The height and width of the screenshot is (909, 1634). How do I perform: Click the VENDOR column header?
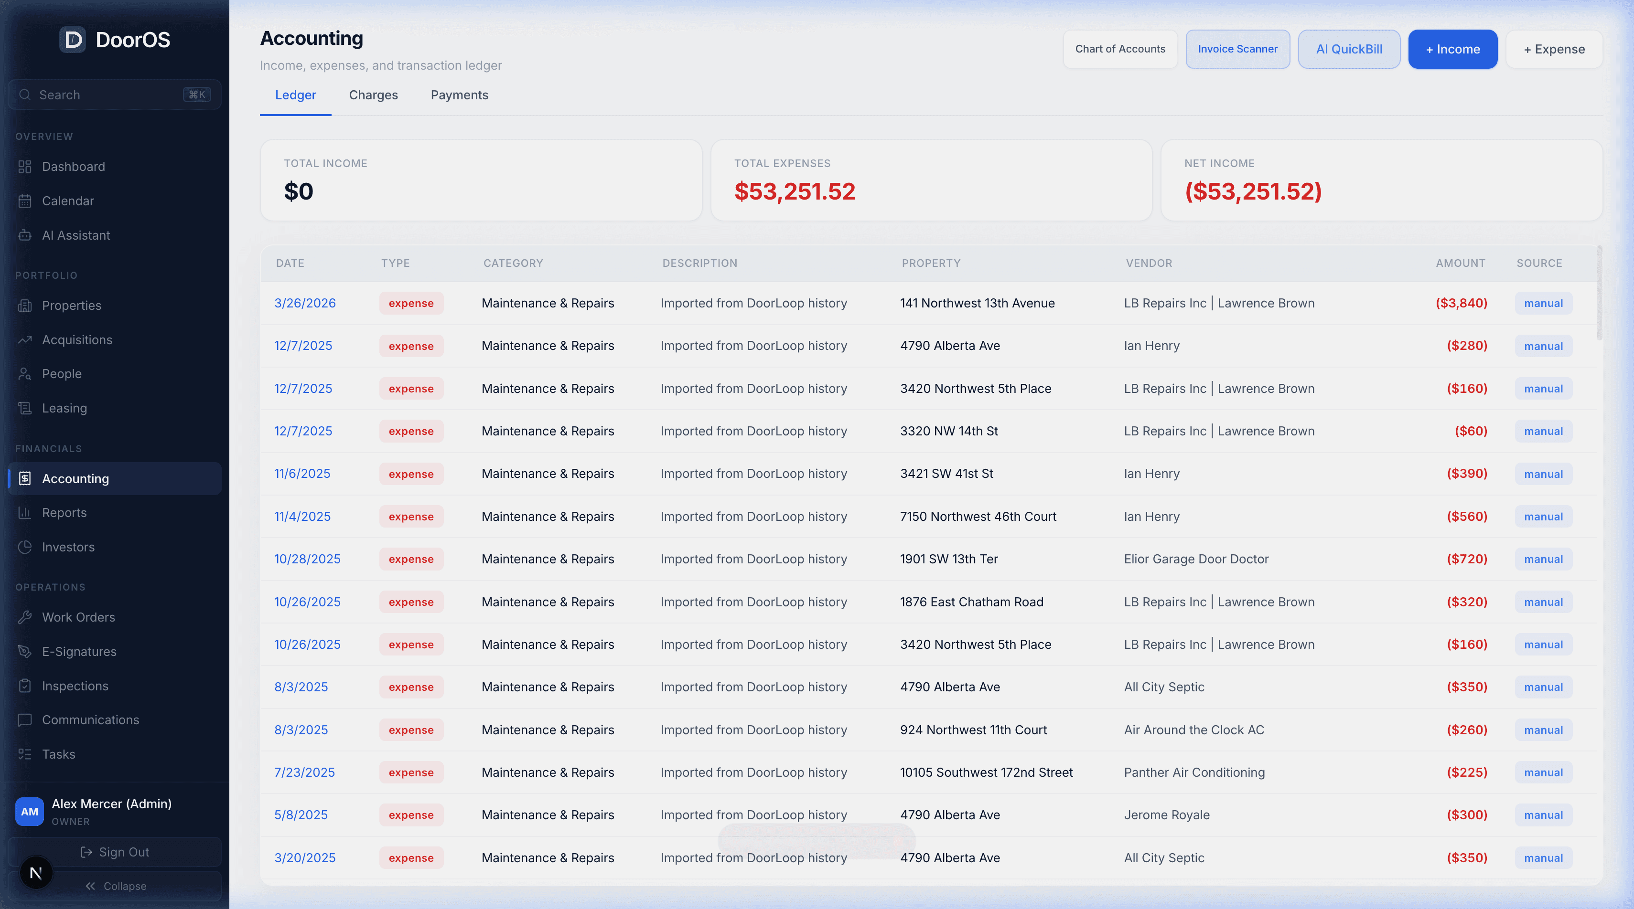tap(1149, 263)
